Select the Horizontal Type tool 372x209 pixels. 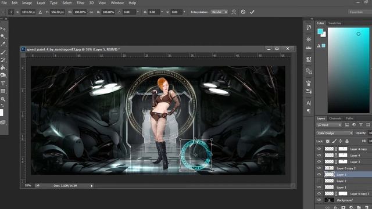click(x=3, y=84)
